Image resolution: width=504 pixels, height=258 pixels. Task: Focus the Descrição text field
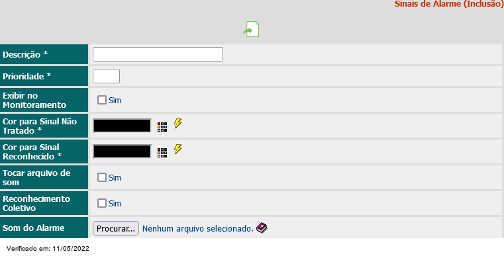pos(158,54)
